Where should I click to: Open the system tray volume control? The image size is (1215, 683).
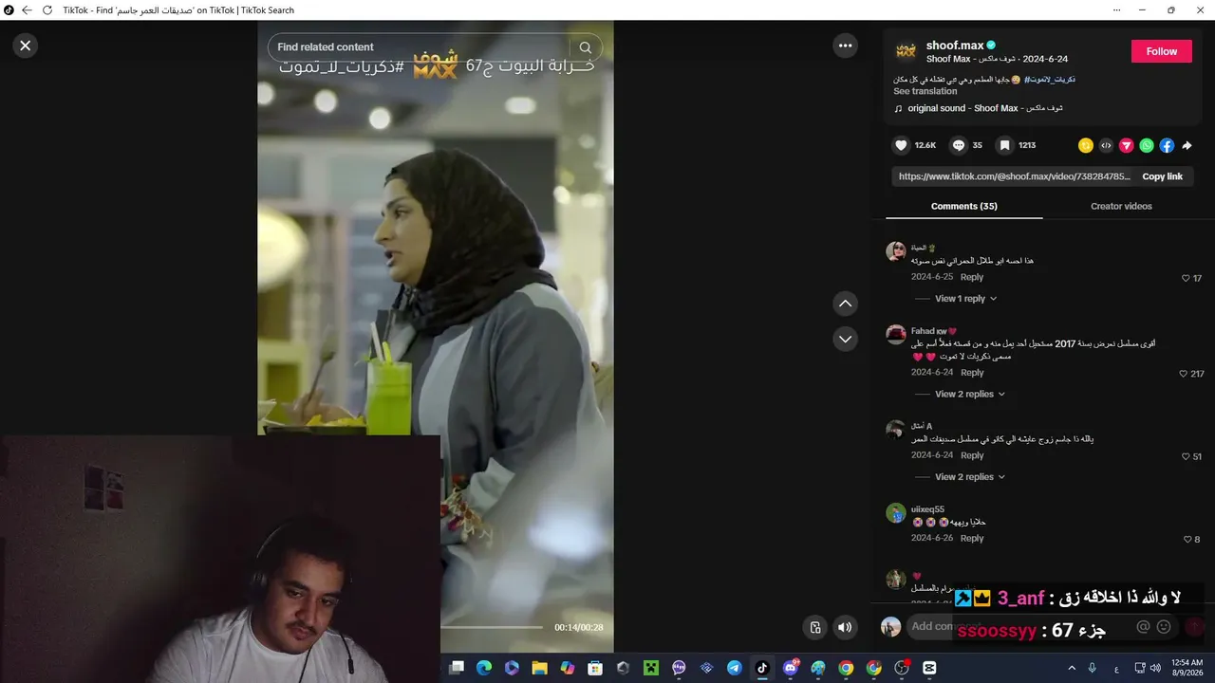[x=1155, y=668]
